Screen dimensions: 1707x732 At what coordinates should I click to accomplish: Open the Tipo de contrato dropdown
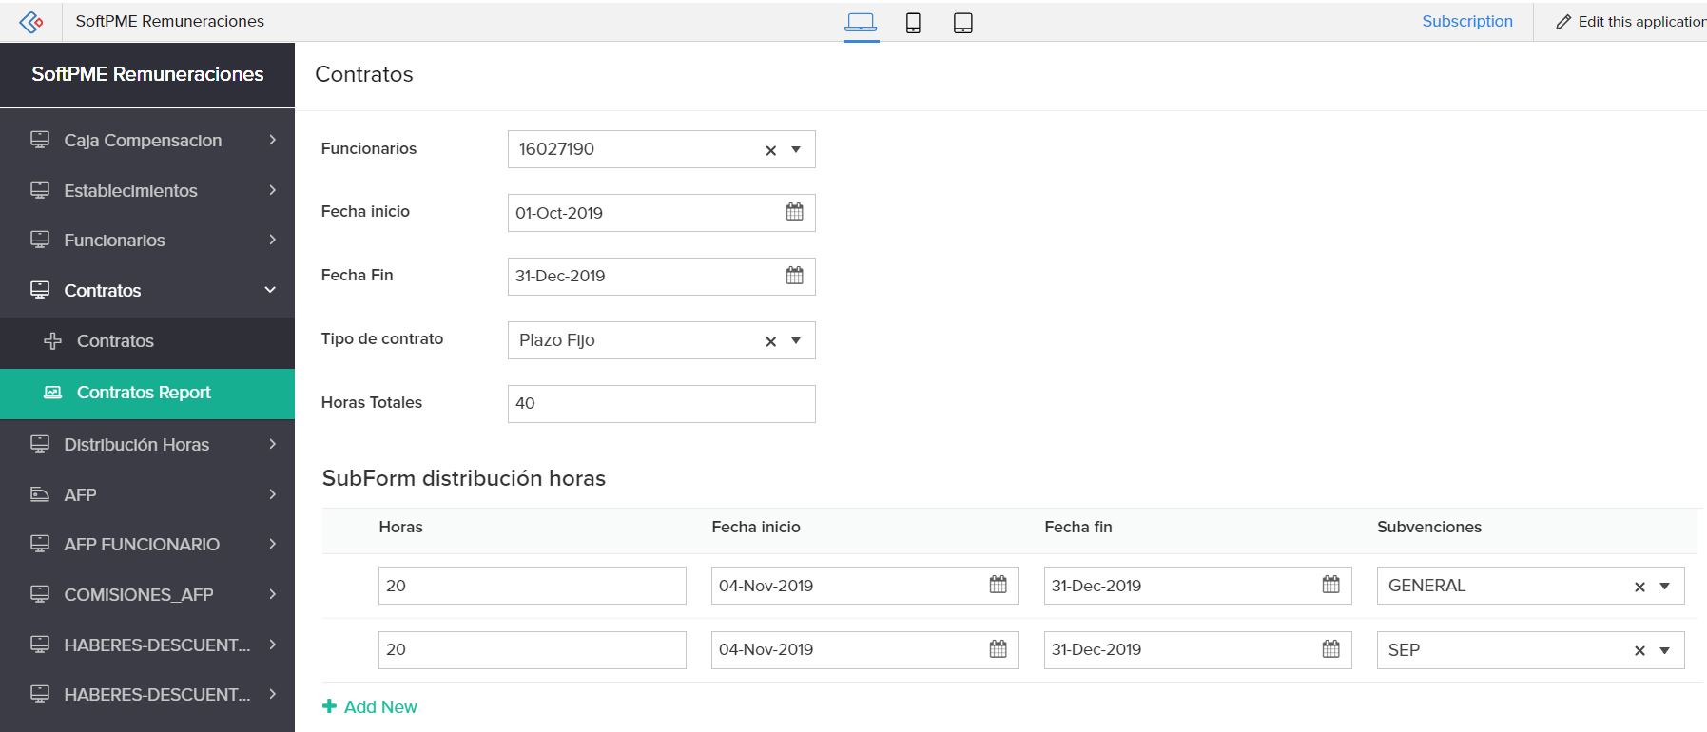pos(796,340)
